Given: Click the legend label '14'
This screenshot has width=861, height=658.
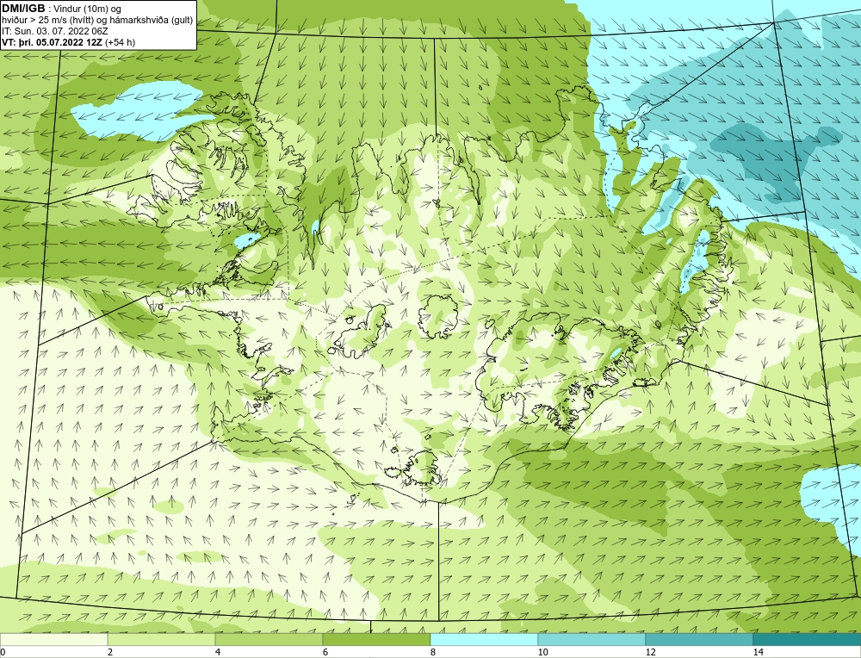Looking at the screenshot, I should [759, 653].
